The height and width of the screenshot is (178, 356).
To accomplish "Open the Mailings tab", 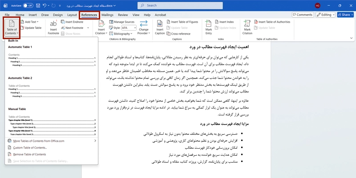I will tap(107, 15).
